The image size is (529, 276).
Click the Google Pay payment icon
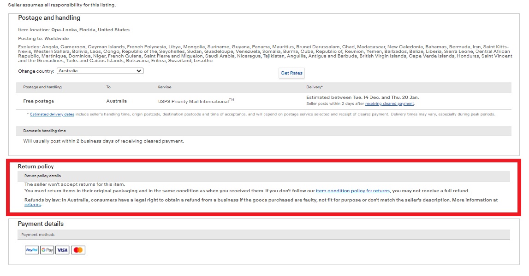tap(47, 250)
